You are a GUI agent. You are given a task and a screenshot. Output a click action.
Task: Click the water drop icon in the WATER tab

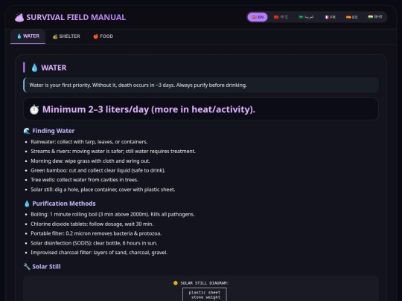click(19, 36)
